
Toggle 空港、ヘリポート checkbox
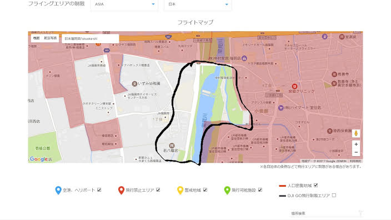[x=99, y=190]
